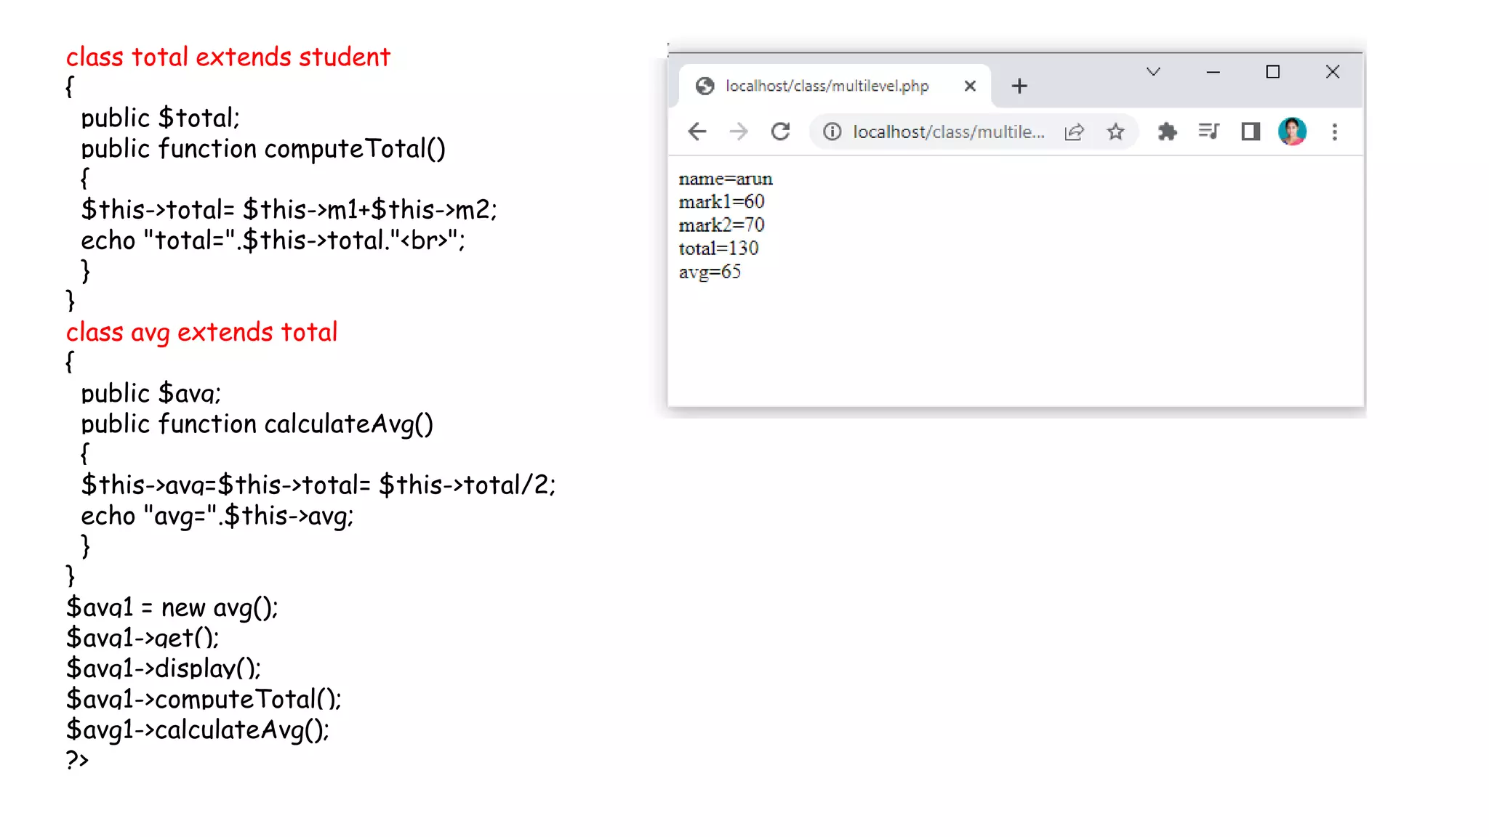The image size is (1489, 837).
Task: Open the user profile avatar
Action: 1292,132
